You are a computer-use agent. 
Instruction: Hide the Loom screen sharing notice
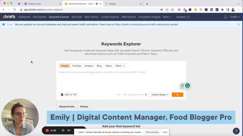(x=165, y=132)
